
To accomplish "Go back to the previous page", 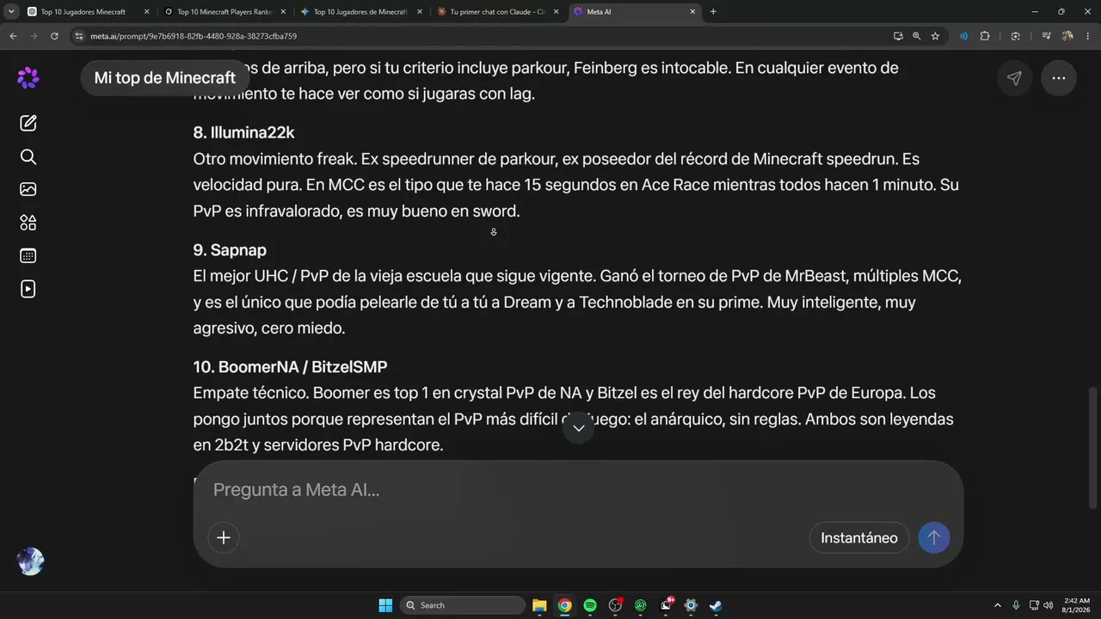I will 13,36.
